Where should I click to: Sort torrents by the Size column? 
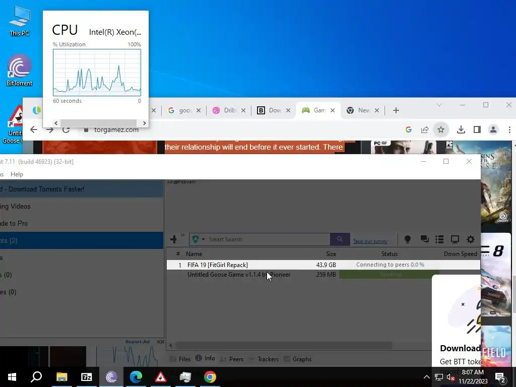coord(331,254)
